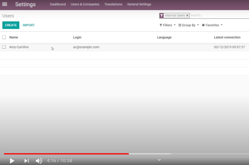Sort by the Language column header
This screenshot has width=249, height=165.
pyautogui.click(x=164, y=37)
